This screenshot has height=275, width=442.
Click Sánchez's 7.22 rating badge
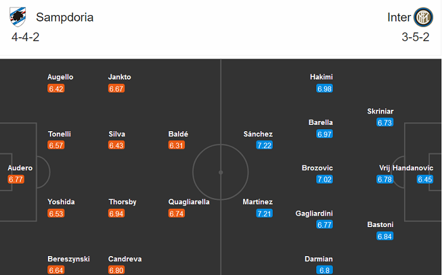tap(264, 146)
